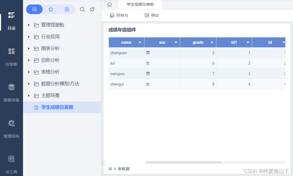Click the favorites star icon
The height and width of the screenshot is (176, 293).
pyautogui.click(x=51, y=9)
